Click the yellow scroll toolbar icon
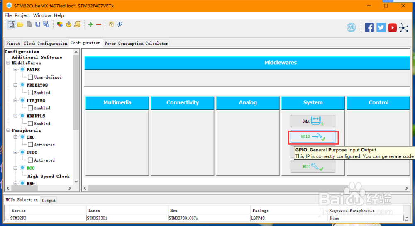Image resolution: width=415 pixels, height=226 pixels. click(x=77, y=24)
